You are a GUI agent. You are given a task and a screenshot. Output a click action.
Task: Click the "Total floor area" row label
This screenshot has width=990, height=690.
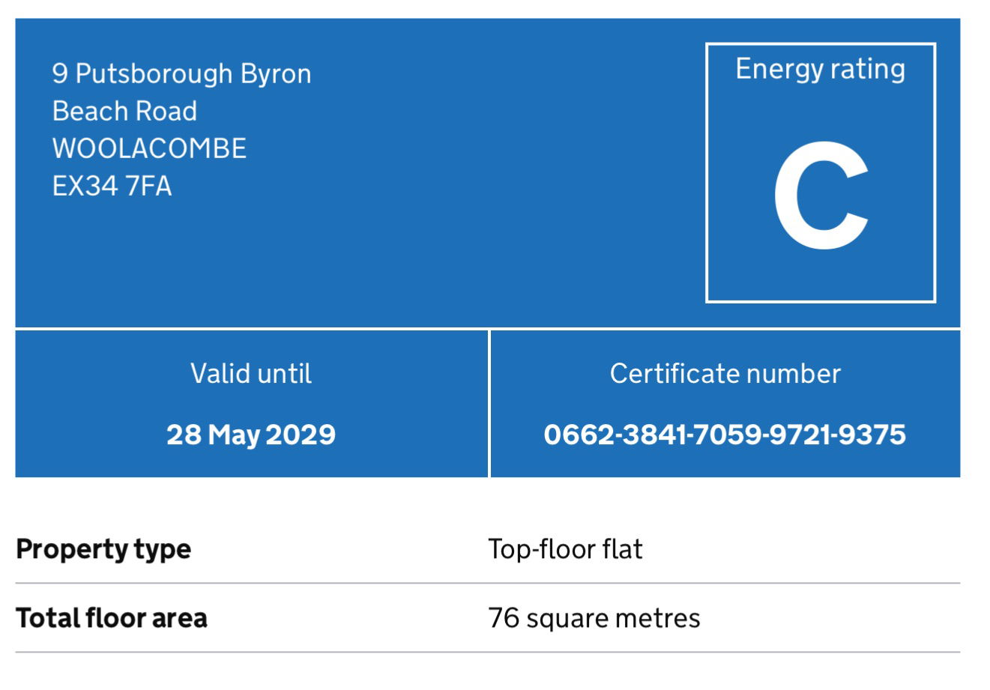[x=112, y=618]
